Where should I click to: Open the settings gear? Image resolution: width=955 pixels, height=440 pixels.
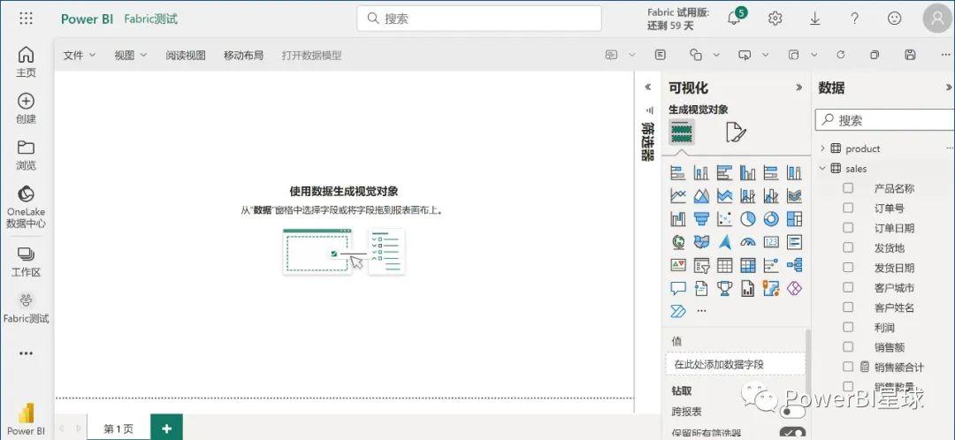pos(775,19)
